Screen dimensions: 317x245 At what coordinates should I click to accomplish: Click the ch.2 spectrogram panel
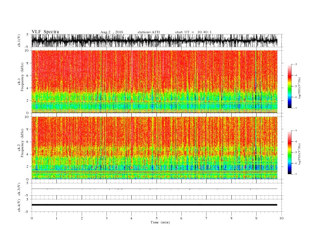tap(154, 148)
